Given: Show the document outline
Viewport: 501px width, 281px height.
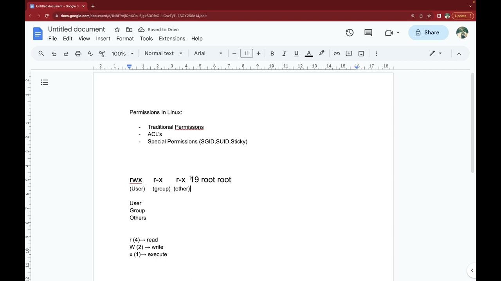Looking at the screenshot, I should tap(44, 82).
